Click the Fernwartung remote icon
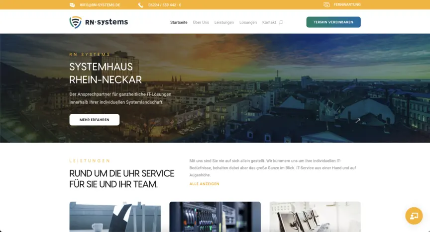This screenshot has height=232, width=430. coord(326,4)
